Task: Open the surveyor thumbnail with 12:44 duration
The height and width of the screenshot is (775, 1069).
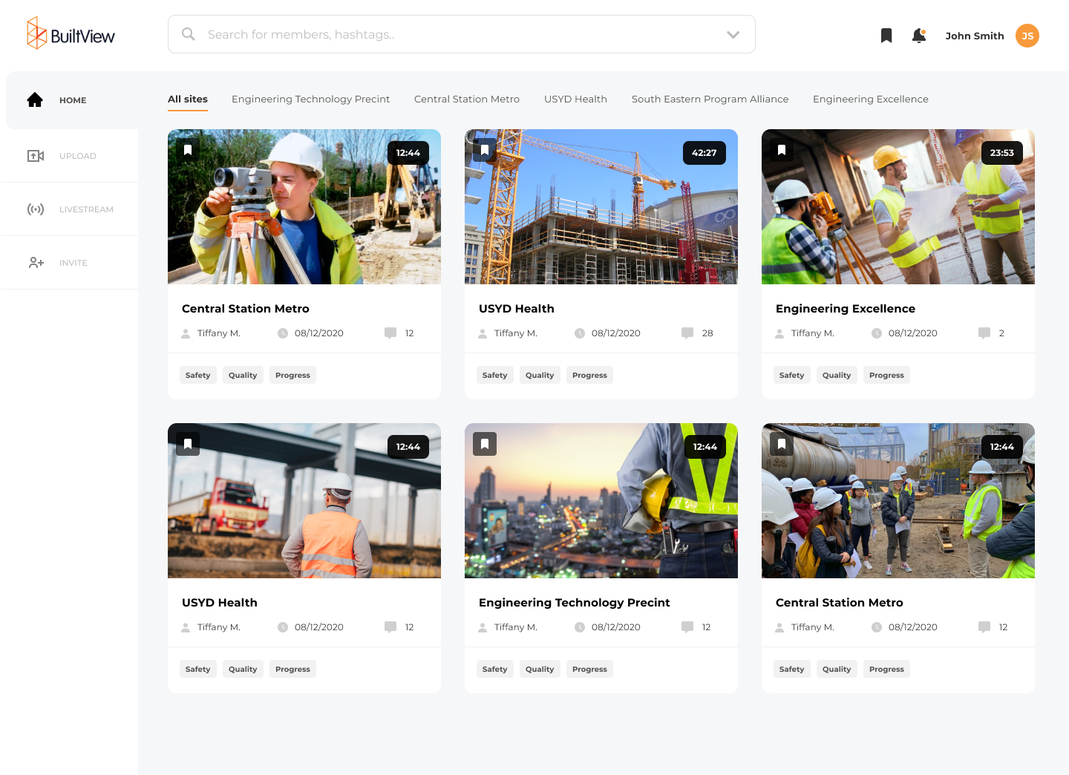Action: point(304,207)
